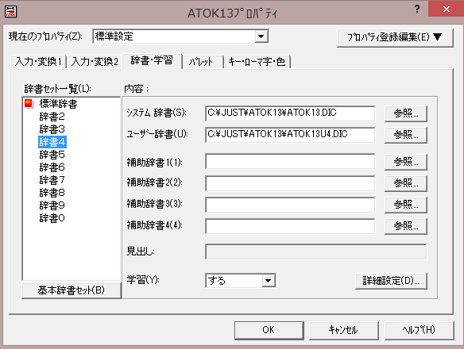The image size is (464, 349).
Task: Open the 現在のプロパティ dropdown arrow
Action: (261, 36)
